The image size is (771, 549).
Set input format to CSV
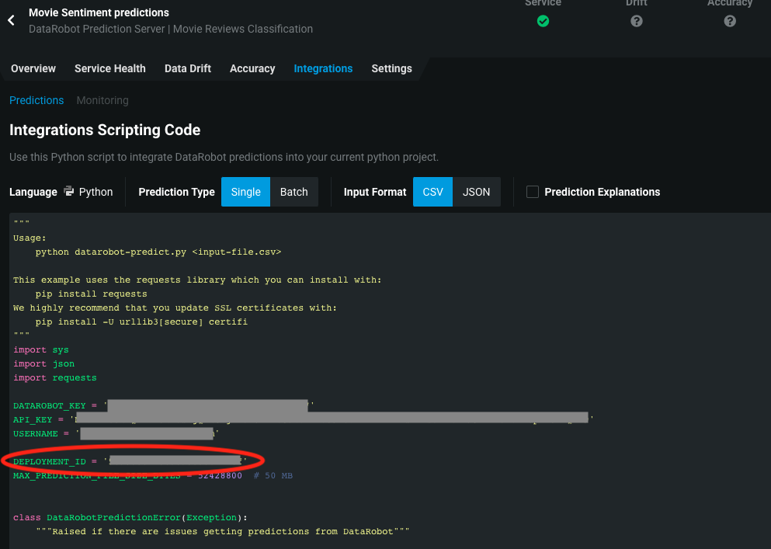pos(432,192)
